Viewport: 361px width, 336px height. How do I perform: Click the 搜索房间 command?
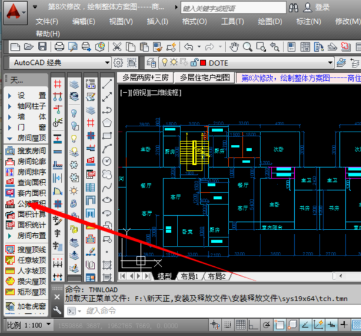pyautogui.click(x=26, y=151)
